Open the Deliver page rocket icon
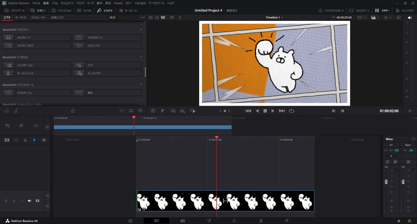The width and height of the screenshot is (417, 224). tap(287, 221)
